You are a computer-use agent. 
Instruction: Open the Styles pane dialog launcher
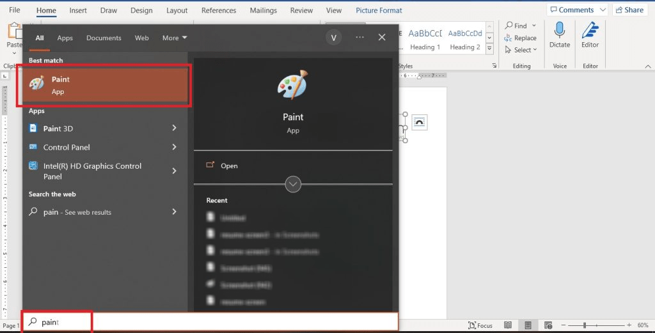[494, 66]
